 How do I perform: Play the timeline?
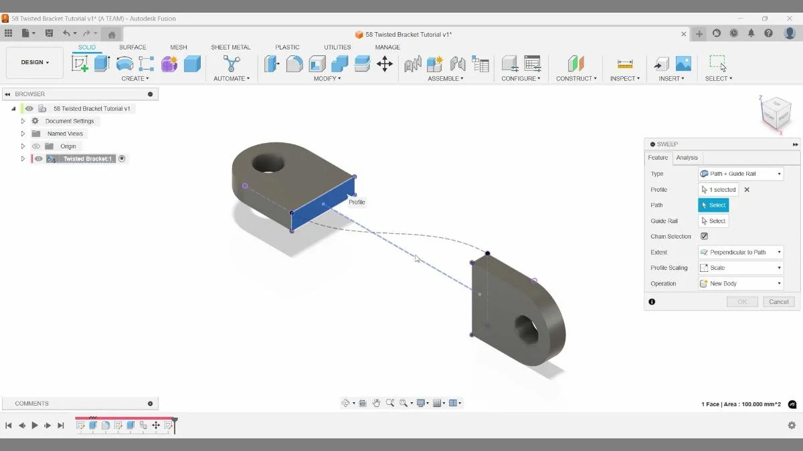(x=35, y=425)
